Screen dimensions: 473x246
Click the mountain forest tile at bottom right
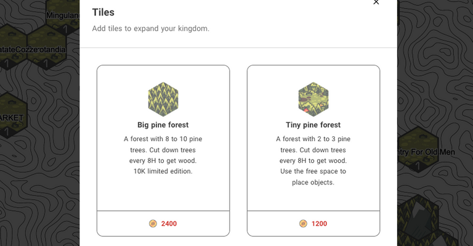tap(418, 220)
